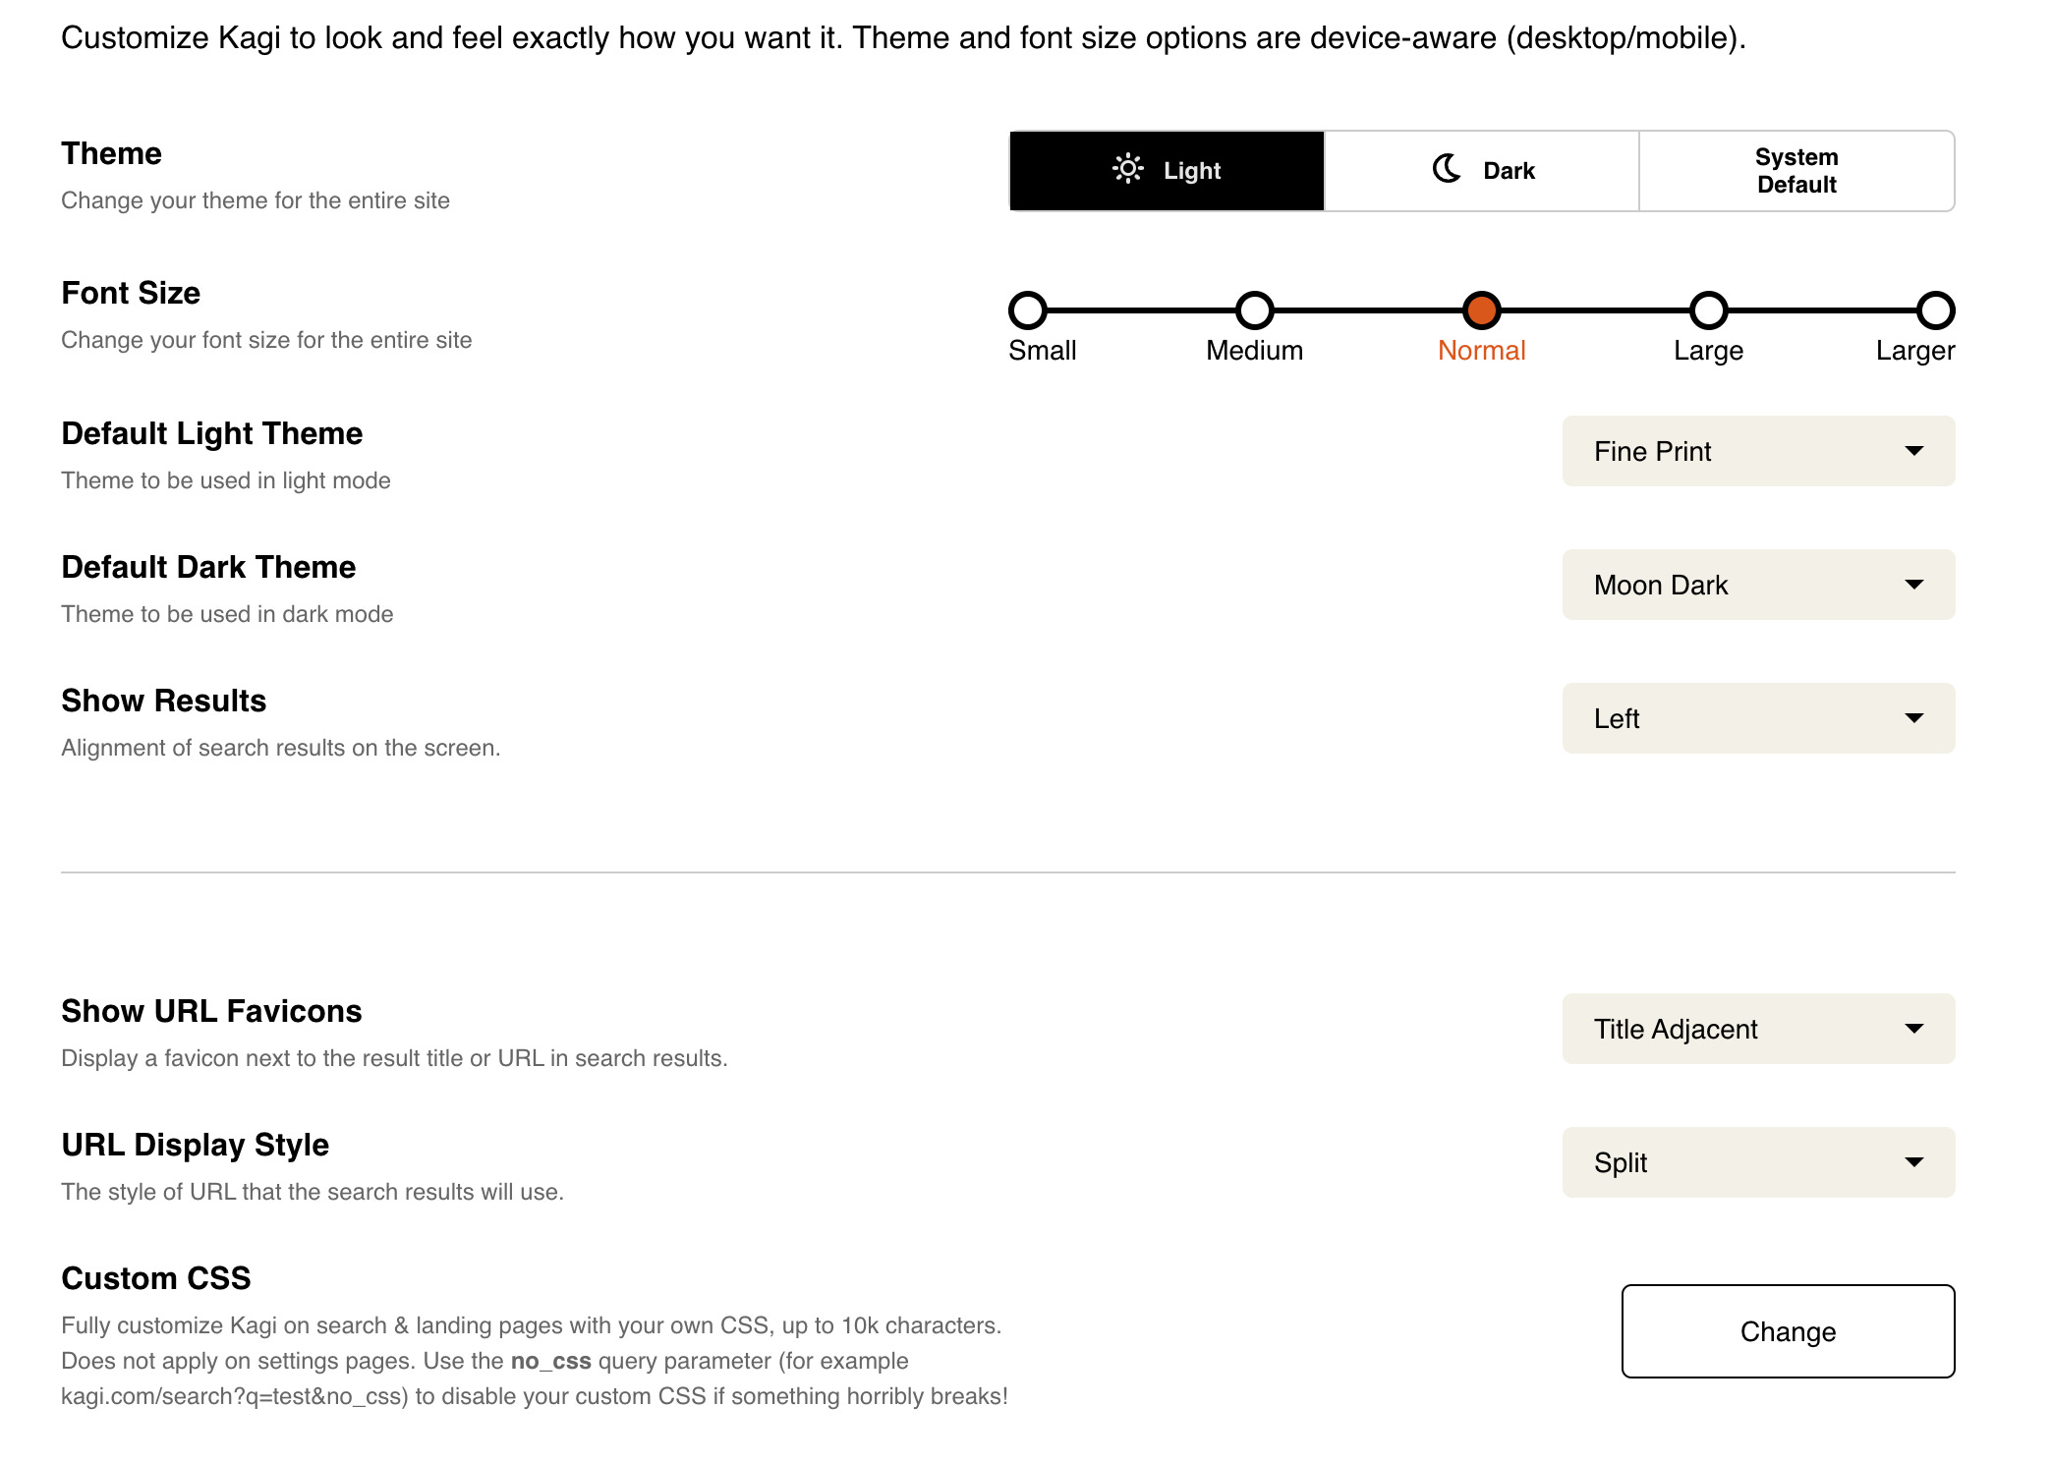This screenshot has width=2052, height=1462.
Task: Select the Larger font size radio circle
Action: click(x=1936, y=310)
